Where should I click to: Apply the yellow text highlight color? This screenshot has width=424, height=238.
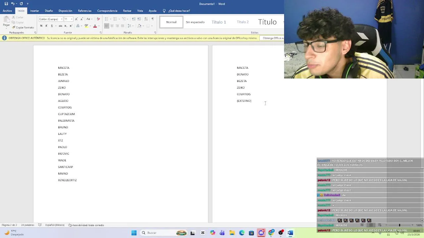pyautogui.click(x=86, y=26)
